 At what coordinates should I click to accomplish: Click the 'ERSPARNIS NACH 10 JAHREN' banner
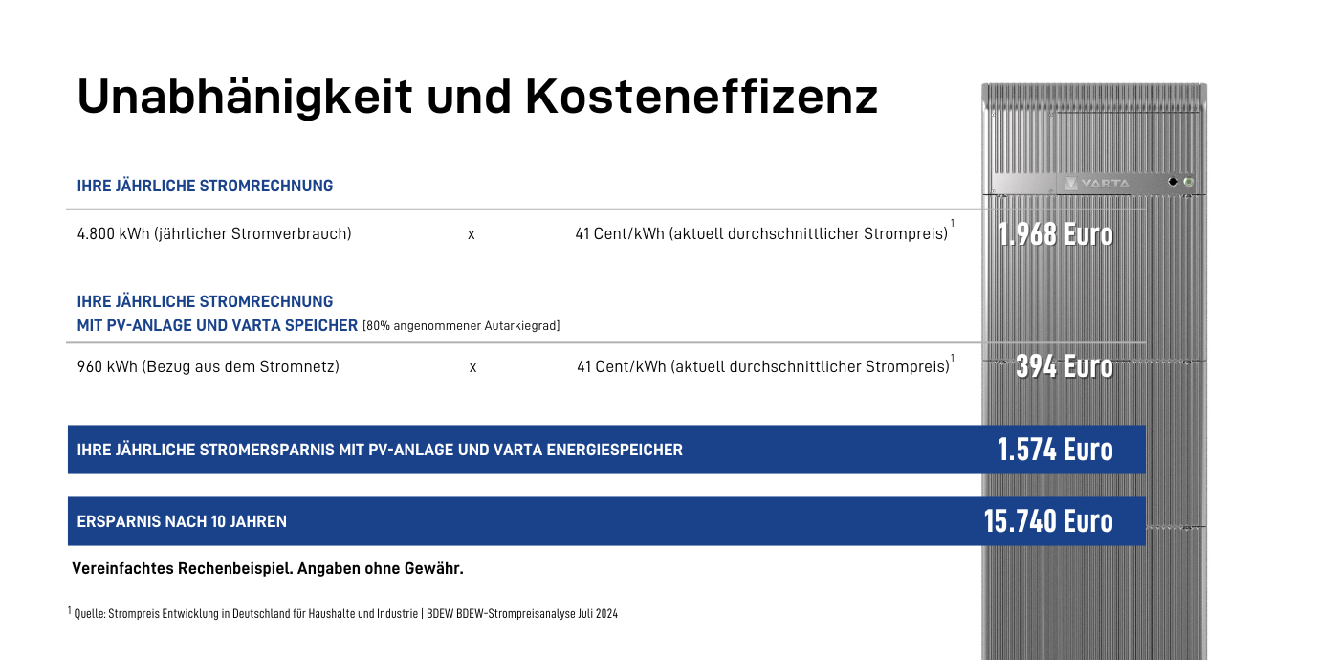182,521
